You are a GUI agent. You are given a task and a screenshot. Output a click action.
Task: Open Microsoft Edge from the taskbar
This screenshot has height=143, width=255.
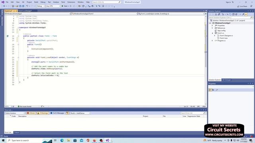pos(62,140)
